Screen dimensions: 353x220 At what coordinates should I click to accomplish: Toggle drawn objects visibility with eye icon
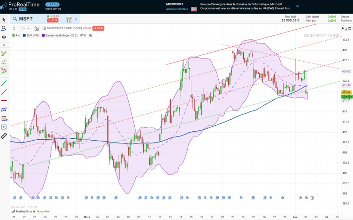pos(4,37)
